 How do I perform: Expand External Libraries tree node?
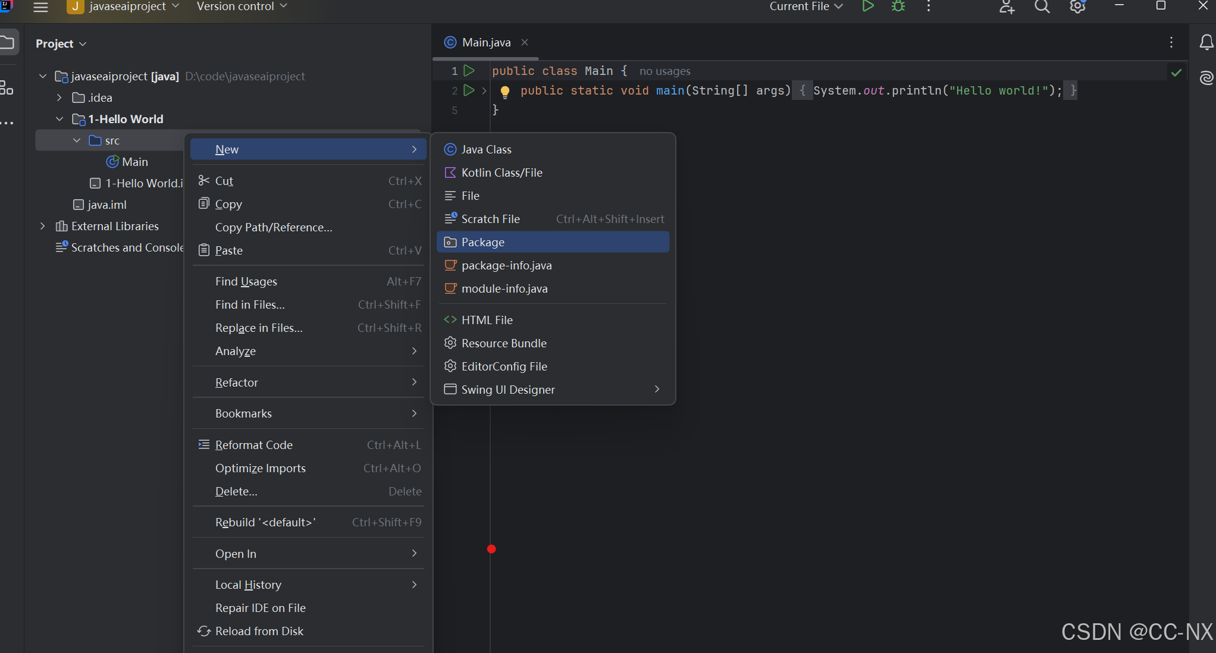click(42, 226)
